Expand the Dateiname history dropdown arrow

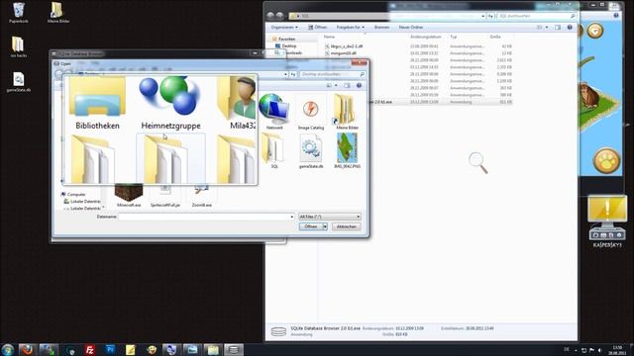(292, 217)
